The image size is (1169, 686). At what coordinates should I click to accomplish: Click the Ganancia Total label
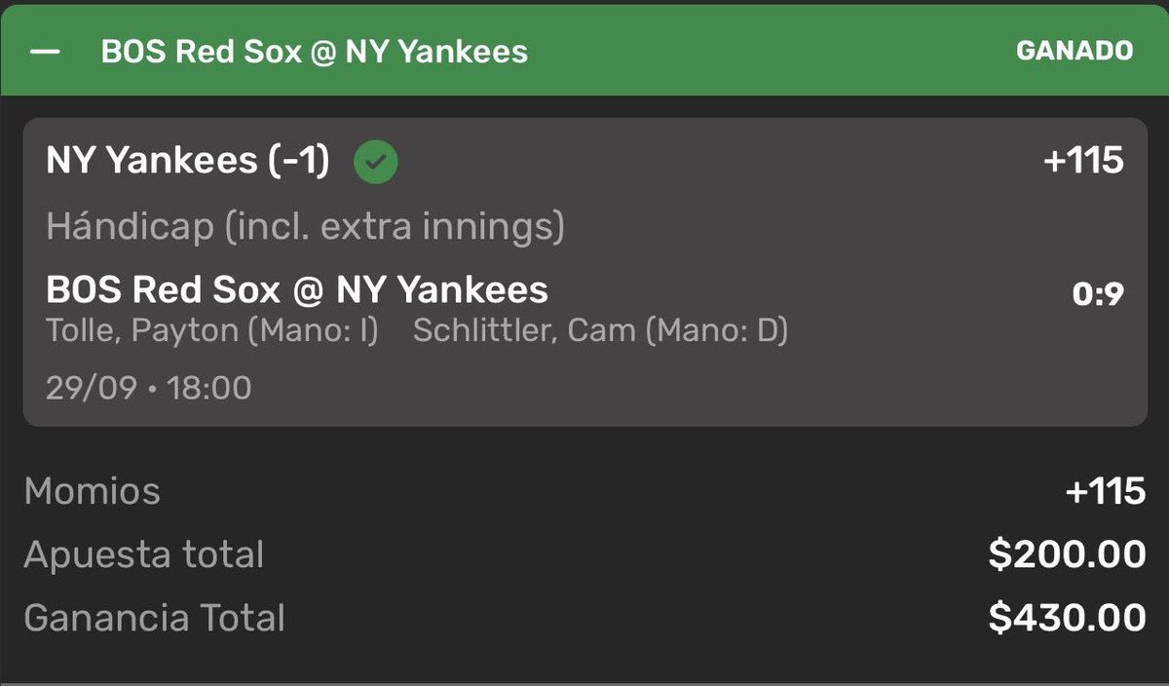click(x=155, y=618)
